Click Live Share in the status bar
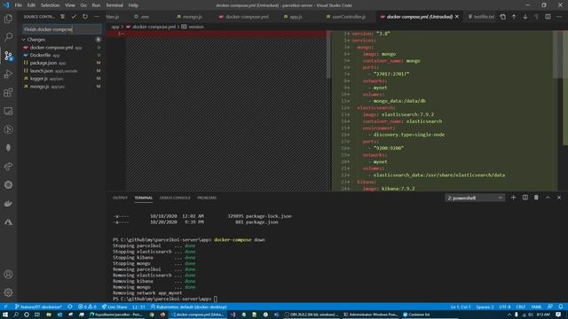This screenshot has width=568, height=319. (114, 307)
